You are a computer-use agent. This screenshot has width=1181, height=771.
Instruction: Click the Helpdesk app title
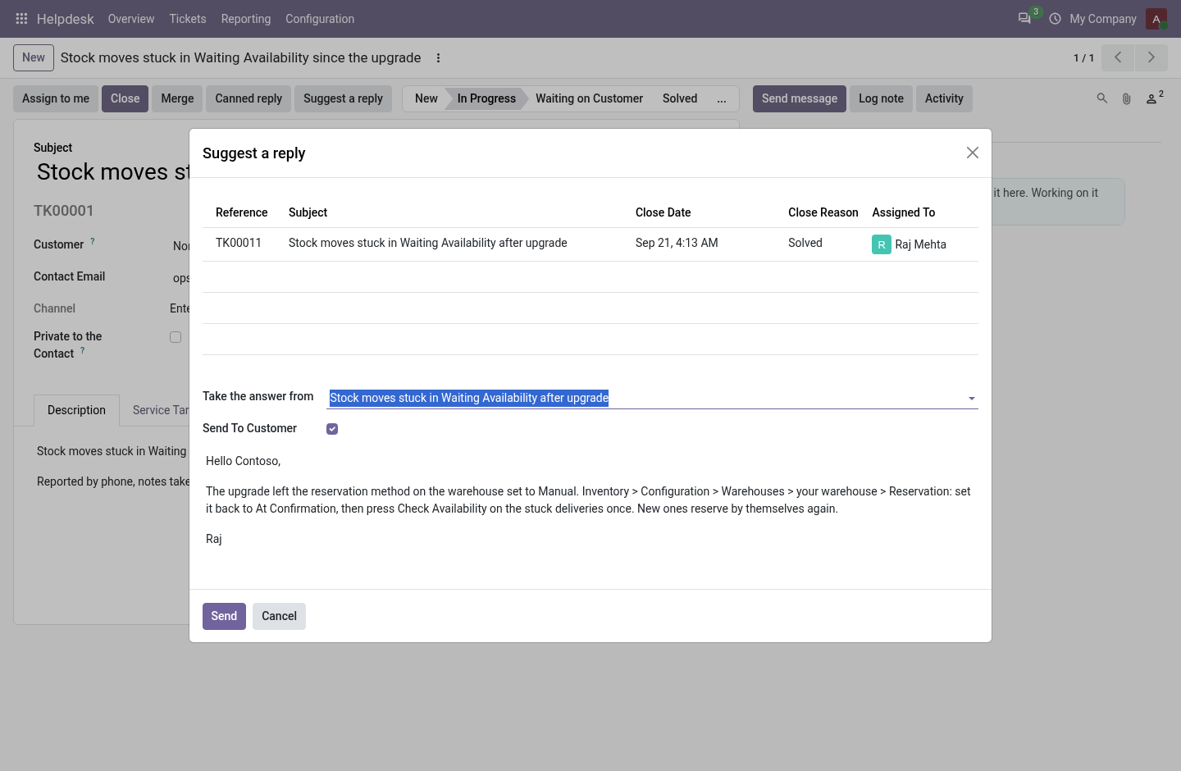click(x=66, y=19)
